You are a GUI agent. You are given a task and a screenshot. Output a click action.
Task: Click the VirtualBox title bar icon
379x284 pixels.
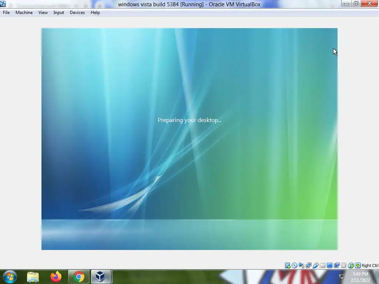[3, 3]
